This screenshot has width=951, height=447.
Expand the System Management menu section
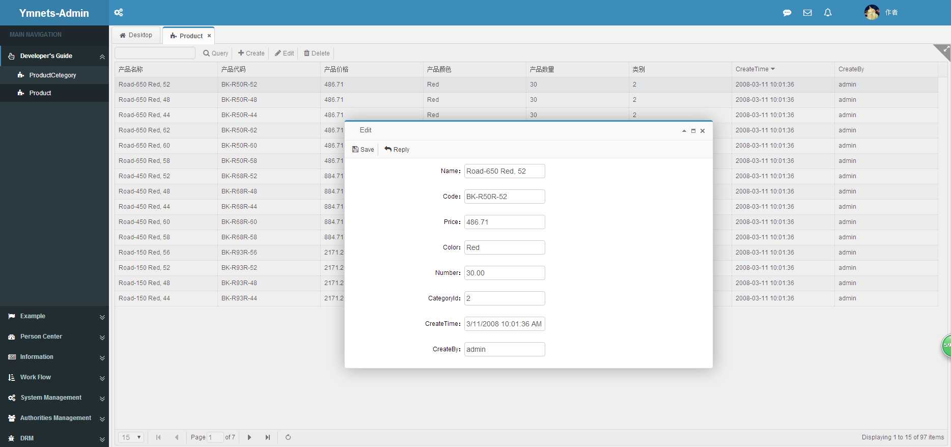click(54, 398)
